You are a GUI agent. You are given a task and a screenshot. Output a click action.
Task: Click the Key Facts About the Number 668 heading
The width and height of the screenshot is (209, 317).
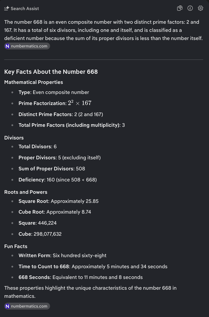pos(51,72)
